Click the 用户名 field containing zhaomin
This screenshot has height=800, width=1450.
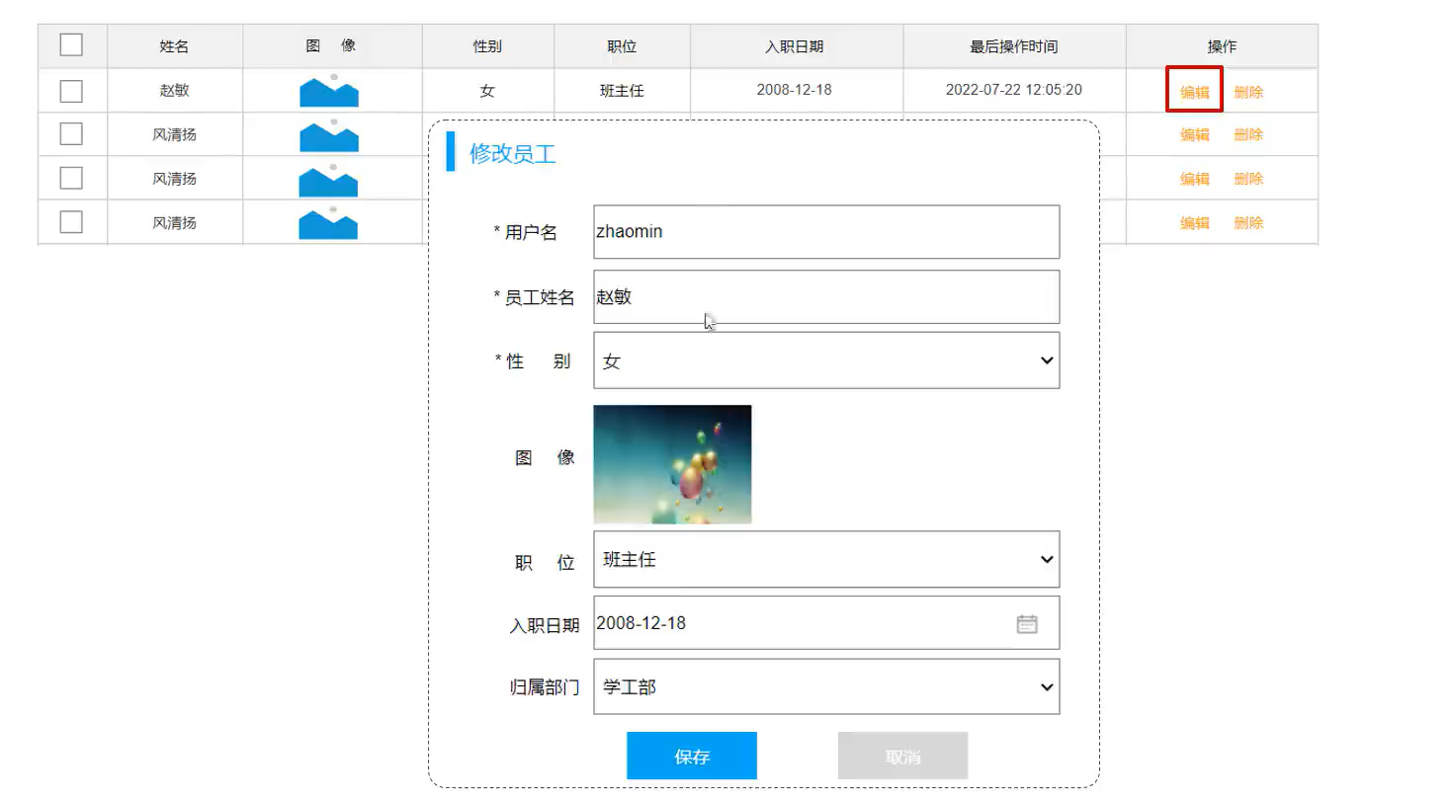(826, 232)
